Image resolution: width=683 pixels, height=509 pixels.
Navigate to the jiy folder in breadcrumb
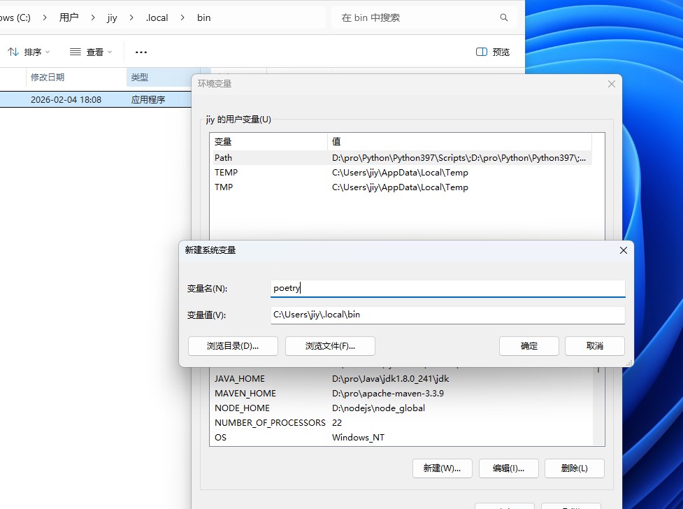(x=112, y=17)
